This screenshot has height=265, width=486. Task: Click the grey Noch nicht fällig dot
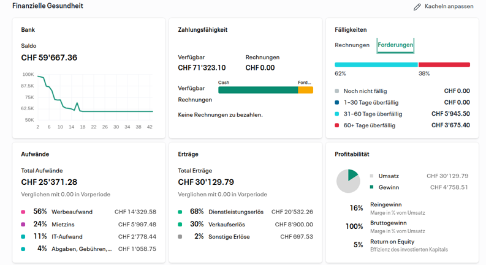point(337,91)
